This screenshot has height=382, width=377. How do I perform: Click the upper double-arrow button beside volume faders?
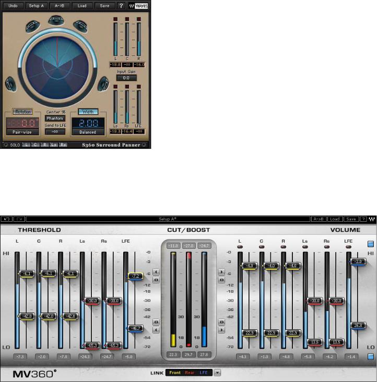pos(221,280)
